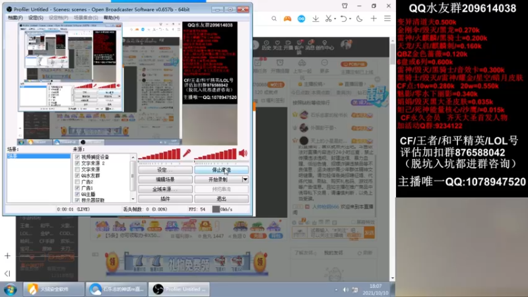Screen dimensions: 528x297
Task: Click the scissors screenshot tool icon
Action: (328, 19)
